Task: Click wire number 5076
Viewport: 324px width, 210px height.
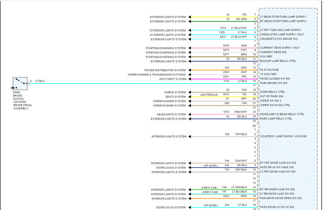Action: click(x=226, y=46)
